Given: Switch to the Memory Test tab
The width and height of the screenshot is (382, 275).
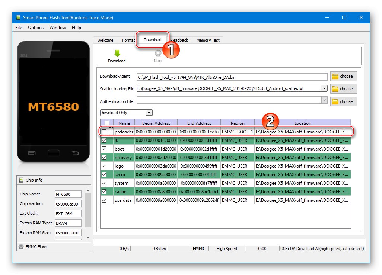Looking at the screenshot, I should pos(208,40).
